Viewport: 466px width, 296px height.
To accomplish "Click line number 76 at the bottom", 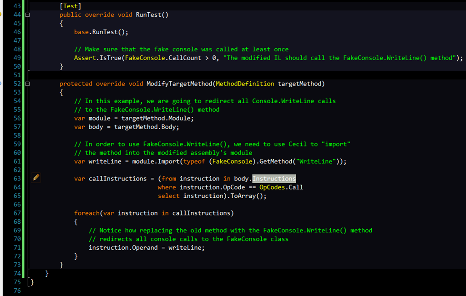I will pyautogui.click(x=17, y=291).
